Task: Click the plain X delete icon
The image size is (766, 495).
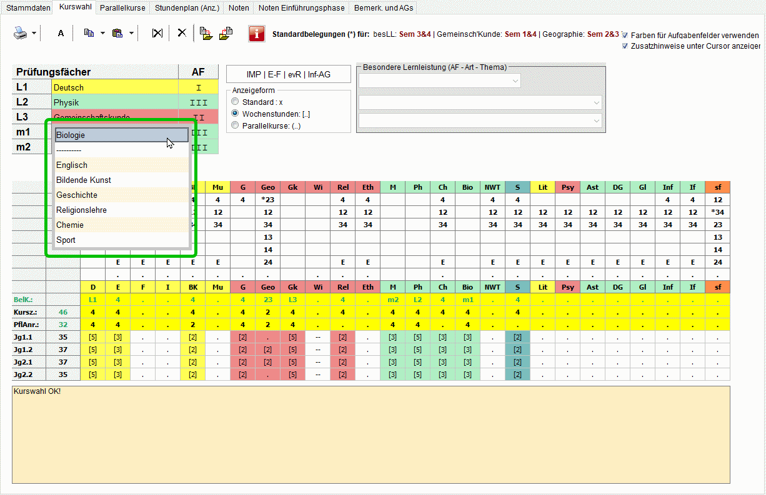Action: pyautogui.click(x=182, y=33)
